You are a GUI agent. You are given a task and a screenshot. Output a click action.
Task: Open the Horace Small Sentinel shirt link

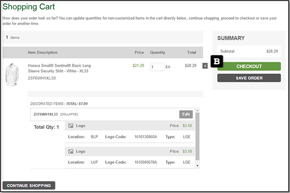tap(59, 69)
